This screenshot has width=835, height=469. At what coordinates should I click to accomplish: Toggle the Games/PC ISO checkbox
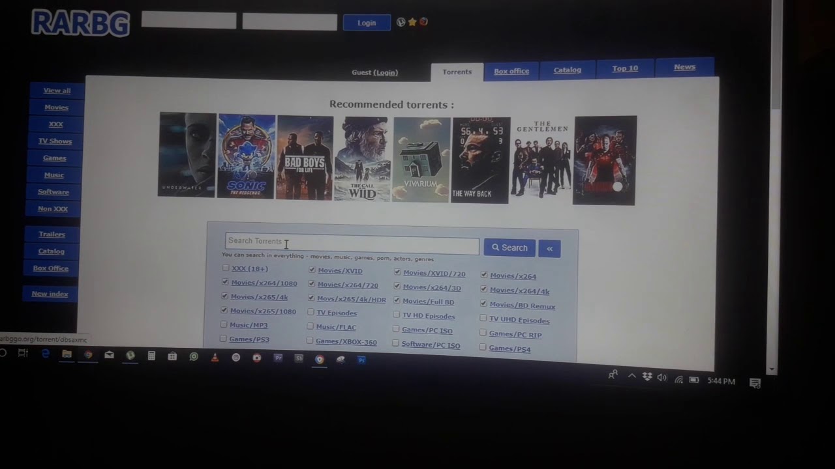(396, 329)
